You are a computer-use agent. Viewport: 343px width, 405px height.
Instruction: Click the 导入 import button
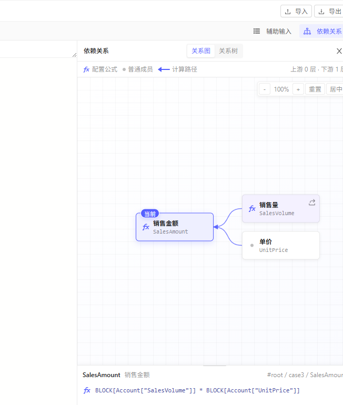point(296,12)
